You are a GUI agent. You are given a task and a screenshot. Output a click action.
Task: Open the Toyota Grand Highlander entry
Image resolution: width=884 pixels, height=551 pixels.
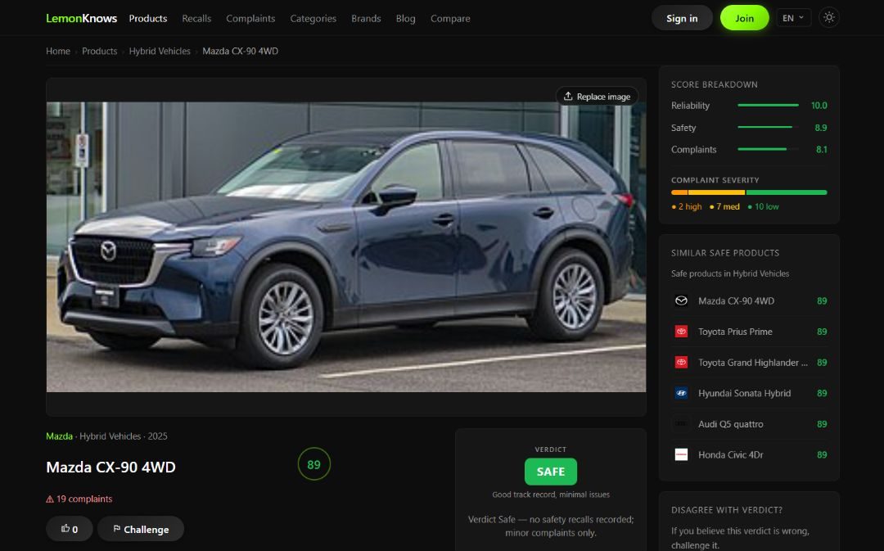[x=749, y=362]
